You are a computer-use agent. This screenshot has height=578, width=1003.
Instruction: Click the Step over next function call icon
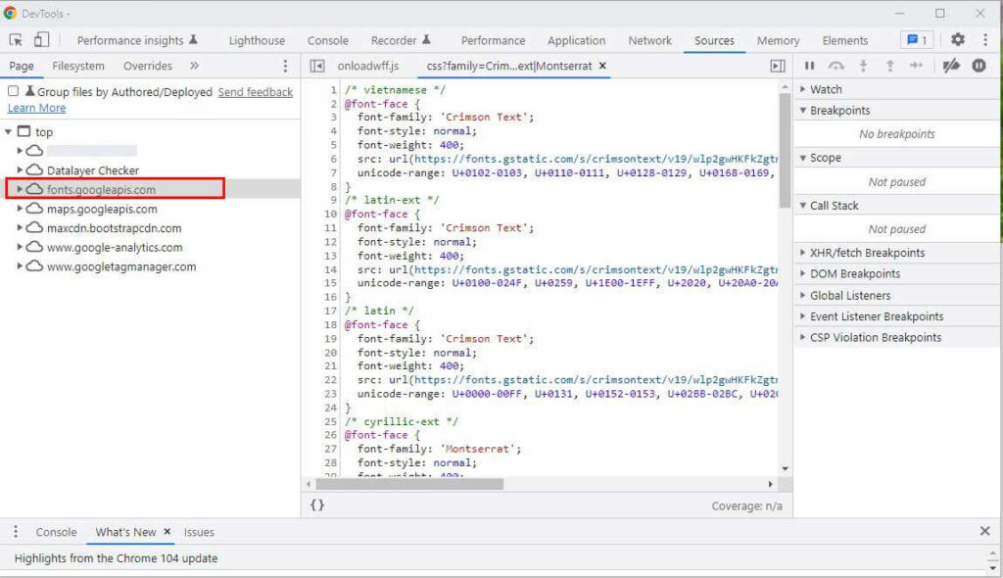[x=836, y=64]
